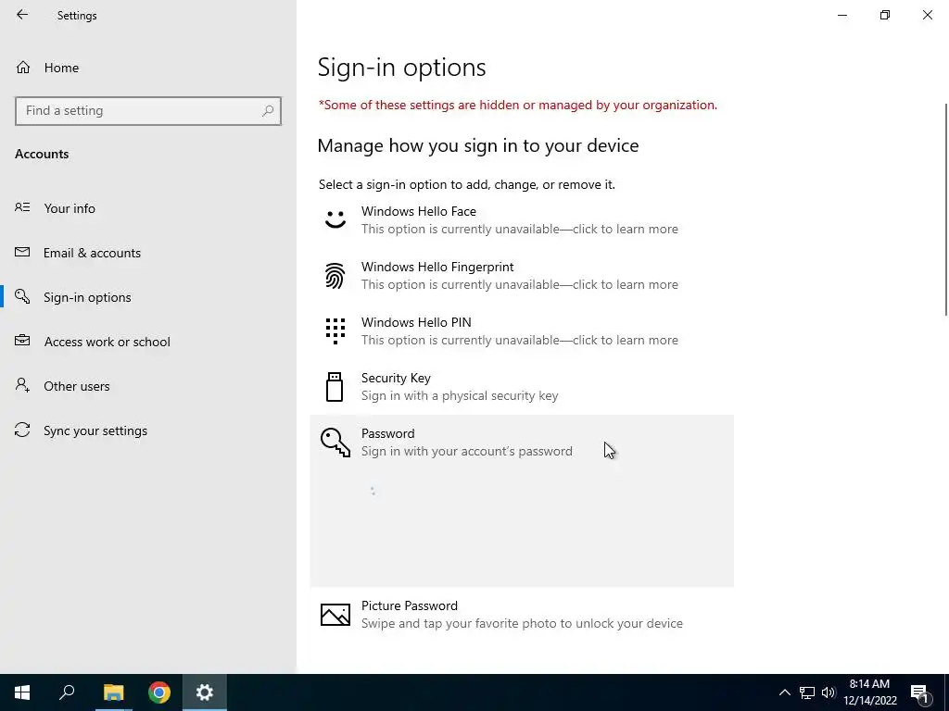This screenshot has width=949, height=711.
Task: Click the page's vertical scrollbar
Action: [945, 209]
